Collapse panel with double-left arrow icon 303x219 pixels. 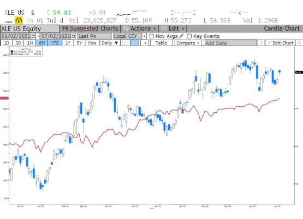[x=262, y=43]
